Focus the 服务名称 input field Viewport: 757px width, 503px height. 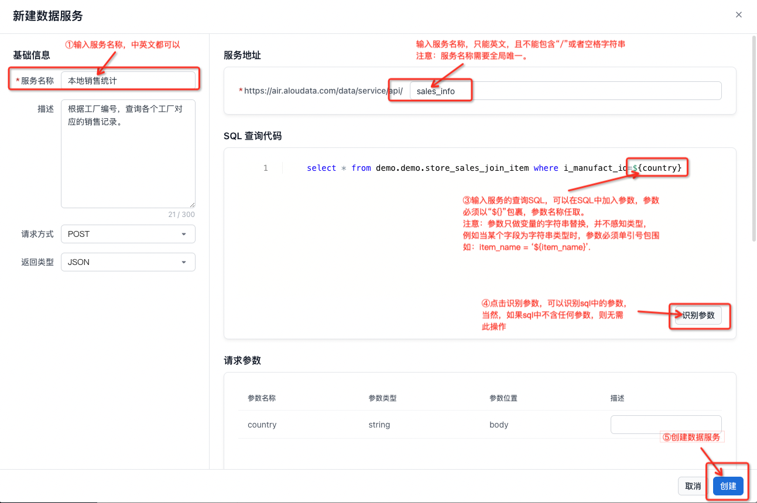coord(128,81)
